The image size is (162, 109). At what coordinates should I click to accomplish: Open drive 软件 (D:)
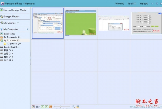(x=8, y=50)
